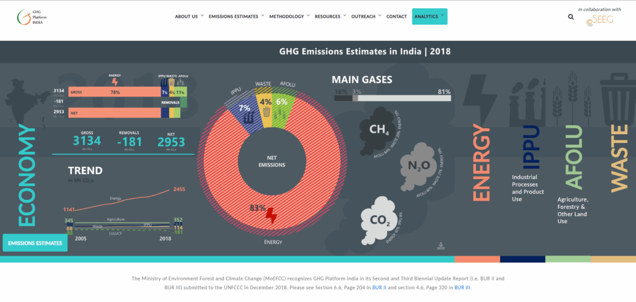Open the Emissions Estimates nav dropdown

coord(236,17)
